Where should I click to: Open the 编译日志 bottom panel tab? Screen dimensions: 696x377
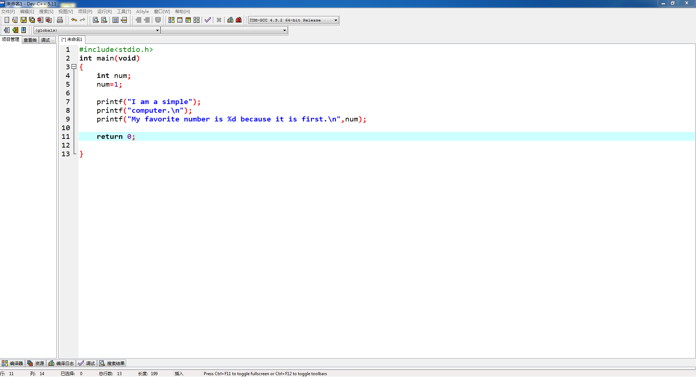click(61, 363)
